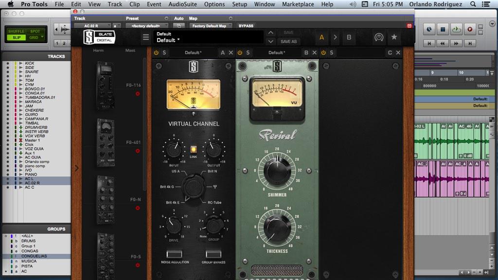498x280 pixels.
Task: Open the Map section menu circle
Action: click(230, 18)
